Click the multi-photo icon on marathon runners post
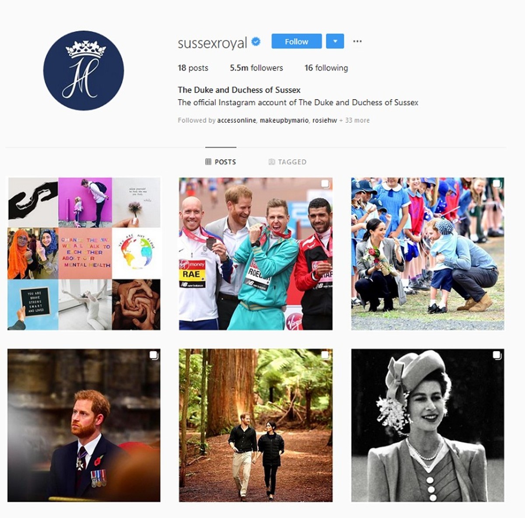Image resolution: width=525 pixels, height=518 pixels. tap(325, 184)
